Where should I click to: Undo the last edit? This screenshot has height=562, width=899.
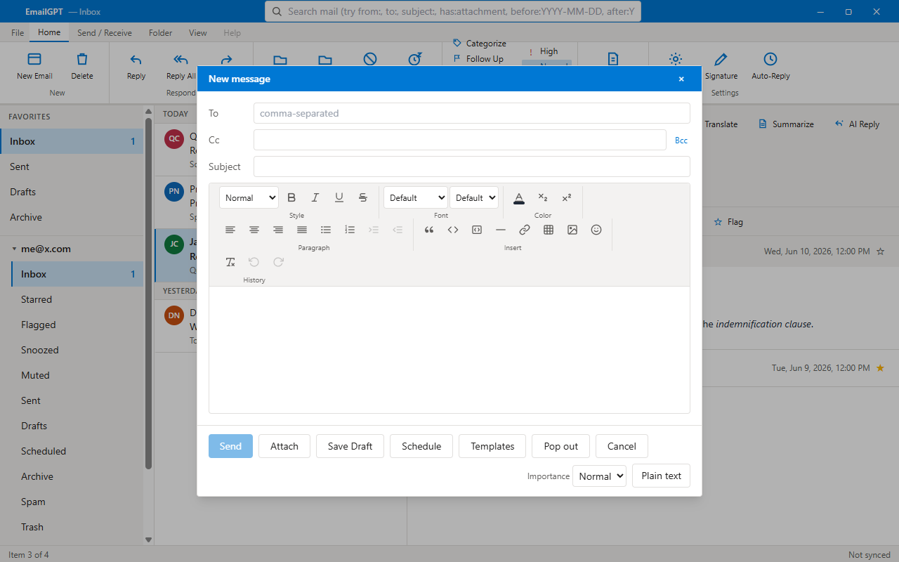(254, 262)
